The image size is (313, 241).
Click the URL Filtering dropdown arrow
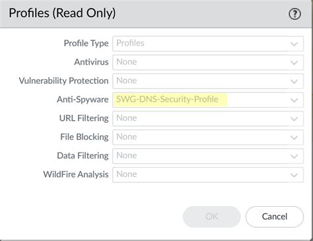pos(295,119)
